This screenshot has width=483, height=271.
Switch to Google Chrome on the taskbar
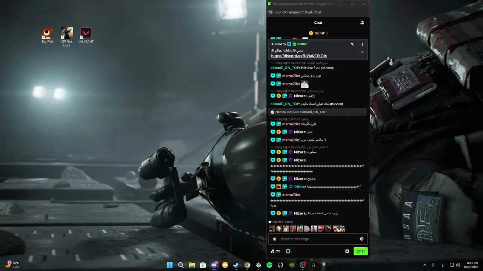point(247,265)
